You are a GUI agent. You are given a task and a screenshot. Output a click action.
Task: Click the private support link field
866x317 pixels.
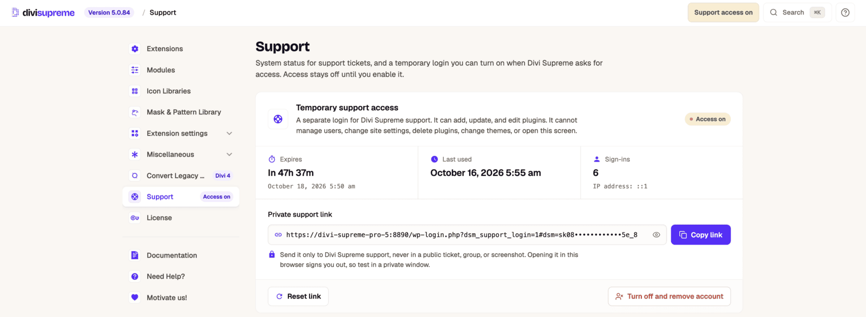click(x=467, y=235)
